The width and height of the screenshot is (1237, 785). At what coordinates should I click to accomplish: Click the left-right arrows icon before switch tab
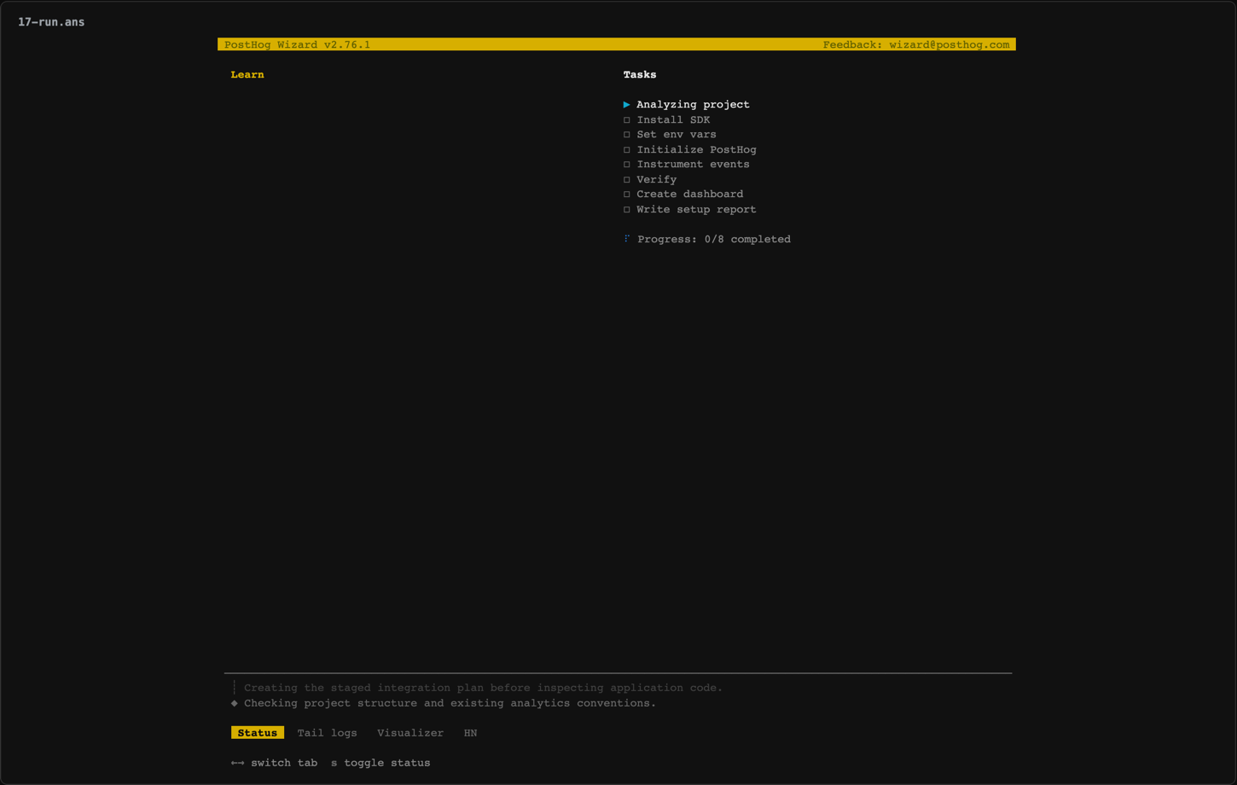(x=237, y=763)
